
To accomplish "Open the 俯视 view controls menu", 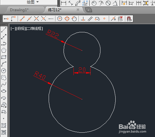I will coord(21,29).
